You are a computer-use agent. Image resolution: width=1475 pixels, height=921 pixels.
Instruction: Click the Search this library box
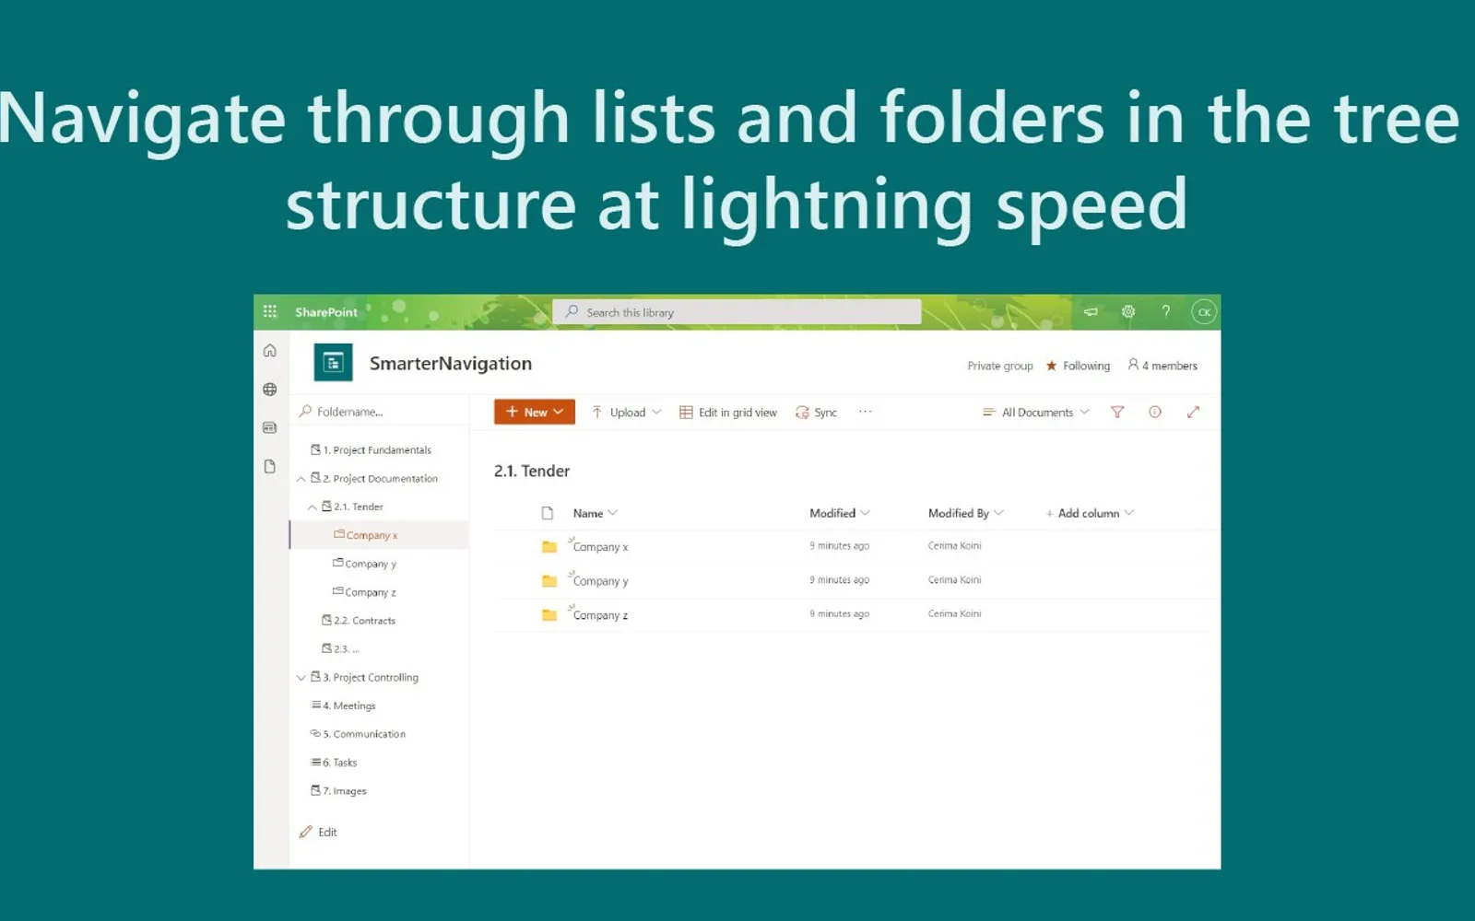737,312
